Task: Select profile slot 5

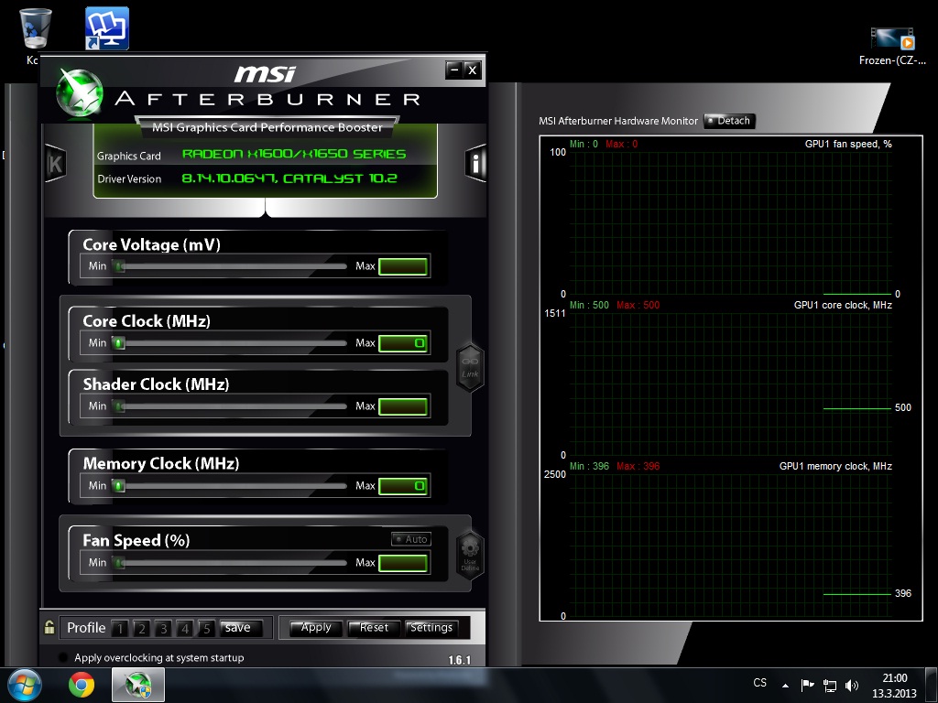Action: click(x=207, y=629)
